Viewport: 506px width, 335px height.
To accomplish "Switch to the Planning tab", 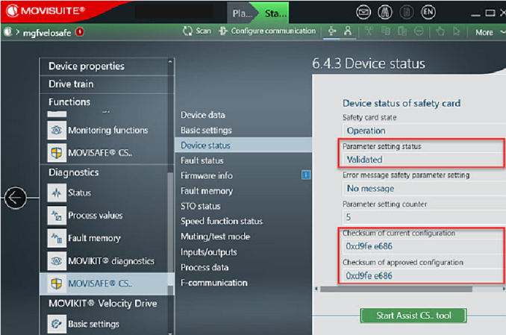I will 242,13.
